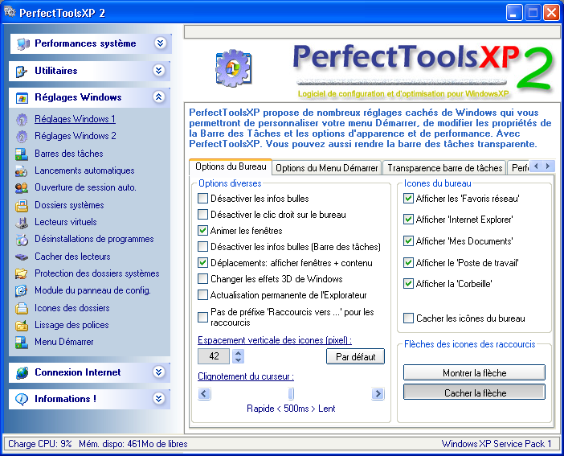Click the Désinstallations de programmes icon

pyautogui.click(x=22, y=240)
